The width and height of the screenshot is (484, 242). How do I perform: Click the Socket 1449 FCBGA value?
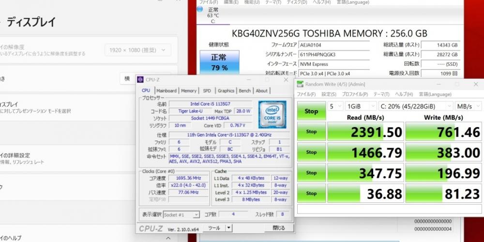pos(210,118)
